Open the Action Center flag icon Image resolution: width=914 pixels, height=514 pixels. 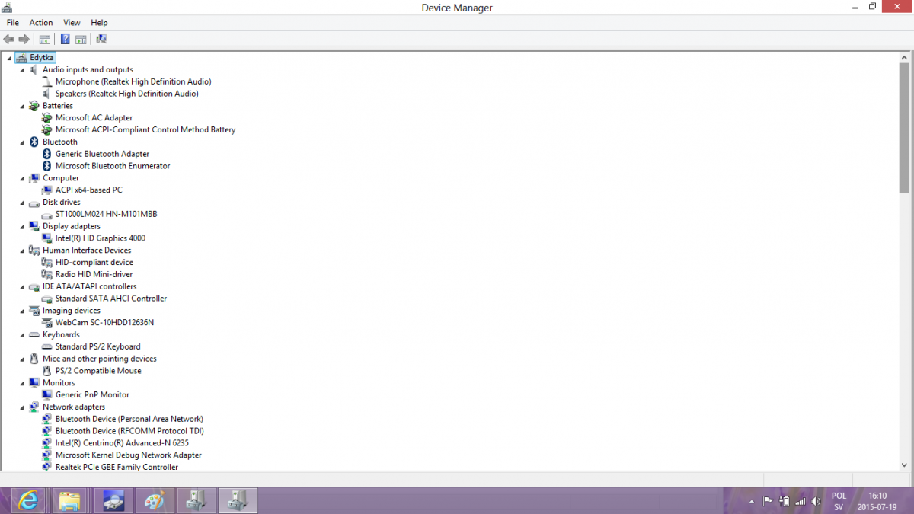(x=767, y=502)
